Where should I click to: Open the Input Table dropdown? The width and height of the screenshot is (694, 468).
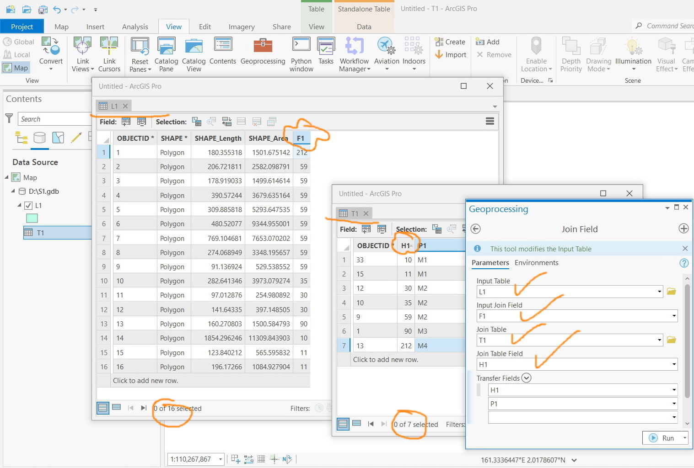pos(659,292)
